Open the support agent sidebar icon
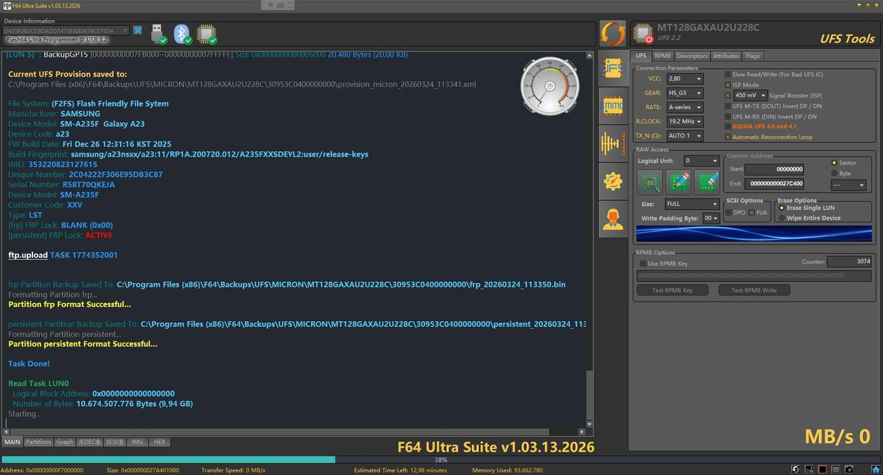 pyautogui.click(x=613, y=220)
